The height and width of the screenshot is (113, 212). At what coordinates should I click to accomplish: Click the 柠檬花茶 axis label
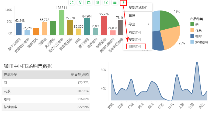tap(101, 43)
